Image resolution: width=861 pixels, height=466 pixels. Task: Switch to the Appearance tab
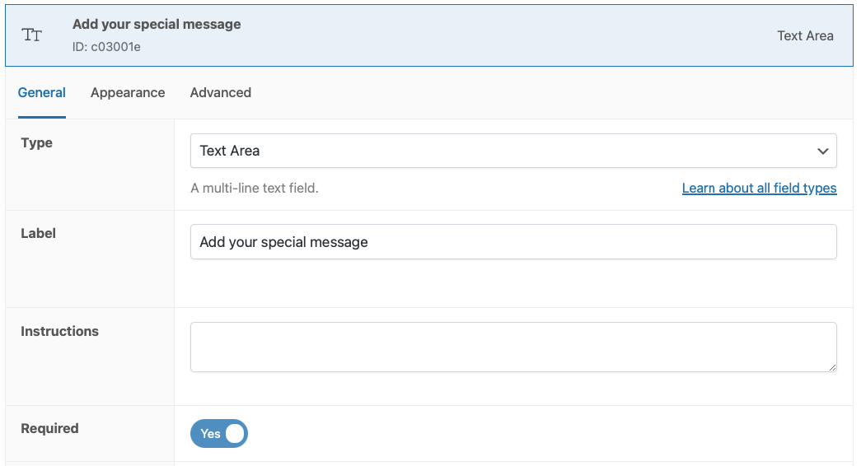pos(128,93)
